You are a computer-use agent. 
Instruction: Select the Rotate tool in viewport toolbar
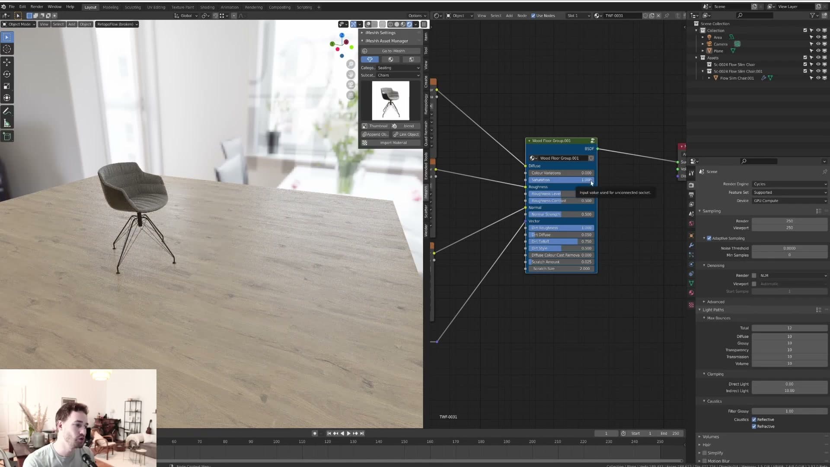tap(7, 74)
